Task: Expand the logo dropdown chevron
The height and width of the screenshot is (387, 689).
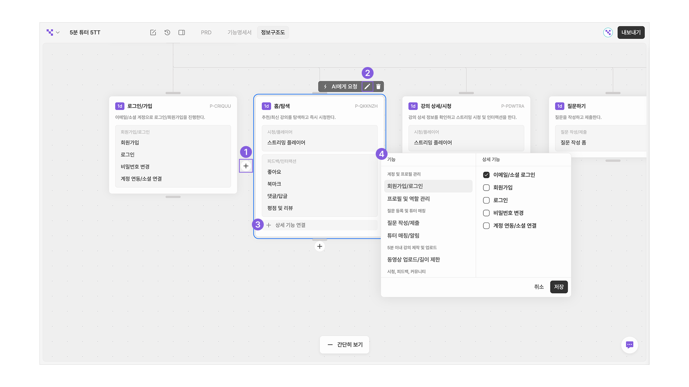Action: pos(58,33)
